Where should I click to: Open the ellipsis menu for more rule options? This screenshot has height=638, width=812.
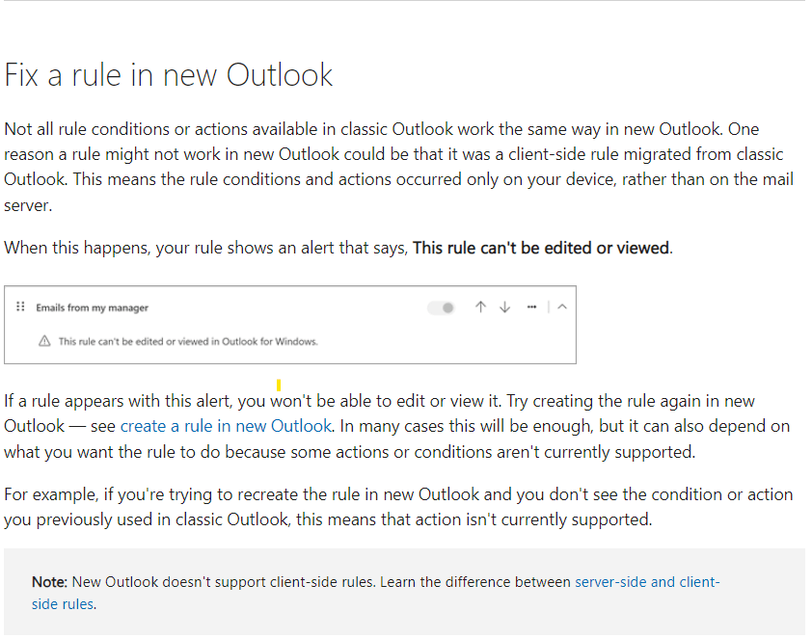pos(531,306)
